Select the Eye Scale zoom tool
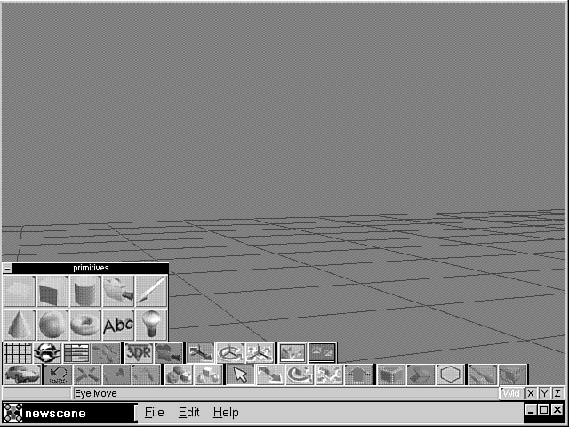 pos(260,353)
